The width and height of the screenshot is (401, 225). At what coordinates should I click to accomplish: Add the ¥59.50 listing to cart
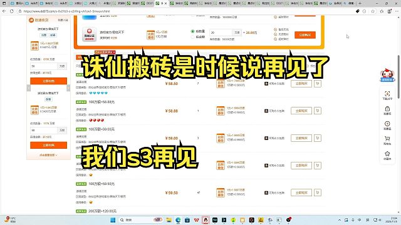318,192
